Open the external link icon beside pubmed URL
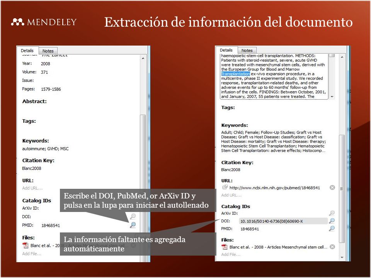 pos(225,188)
